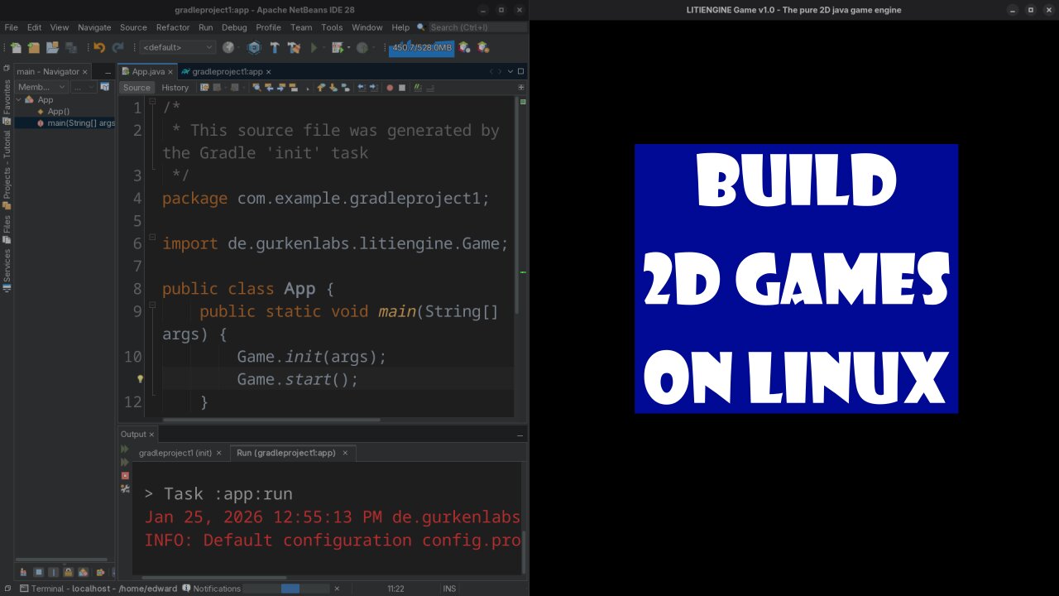This screenshot has height=596, width=1059.
Task: Click the Undo arrow in main toolbar
Action: [99, 47]
